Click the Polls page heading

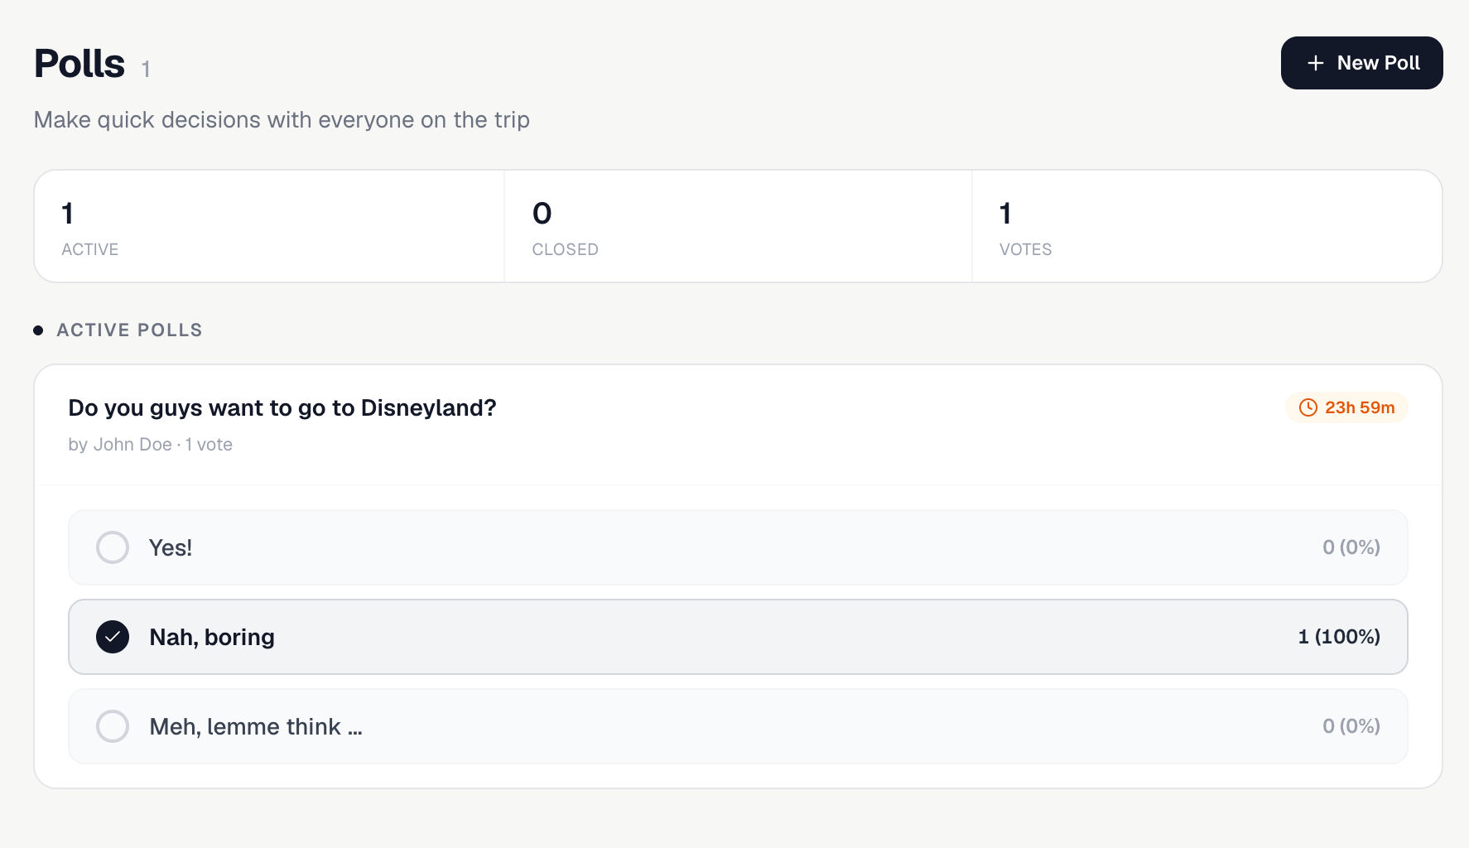(x=79, y=64)
